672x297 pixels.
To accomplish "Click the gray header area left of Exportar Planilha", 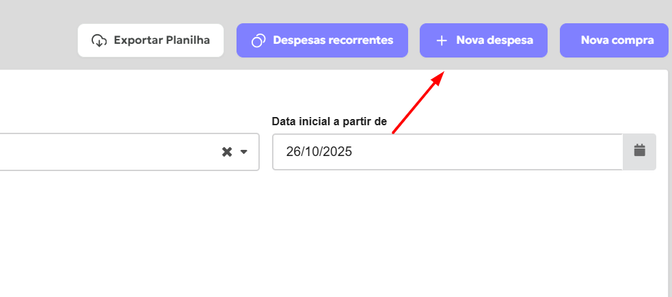I will point(34,34).
